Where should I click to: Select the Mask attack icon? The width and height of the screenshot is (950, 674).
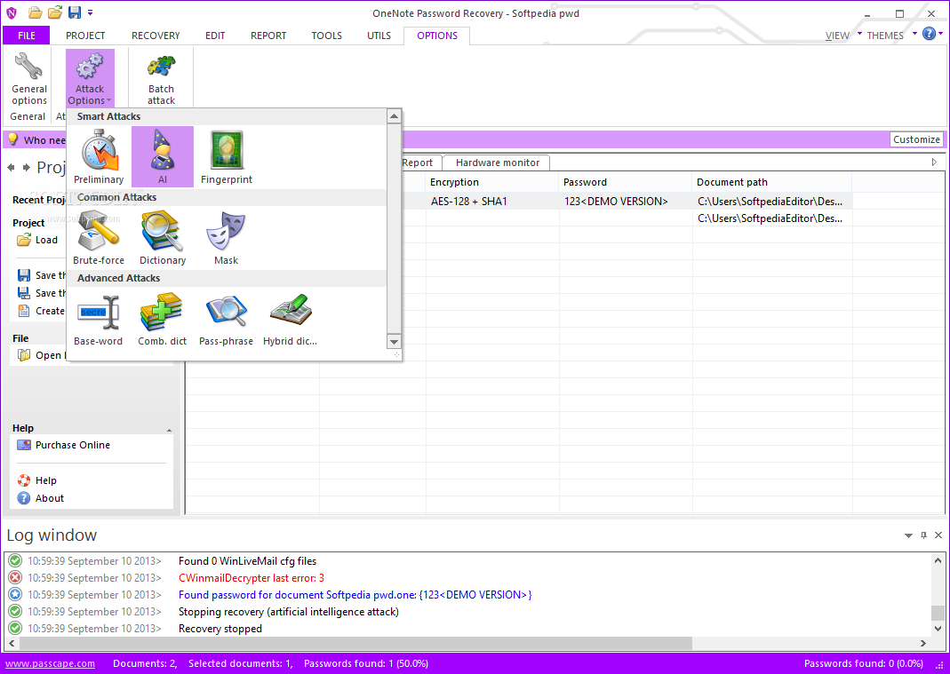coord(226,237)
